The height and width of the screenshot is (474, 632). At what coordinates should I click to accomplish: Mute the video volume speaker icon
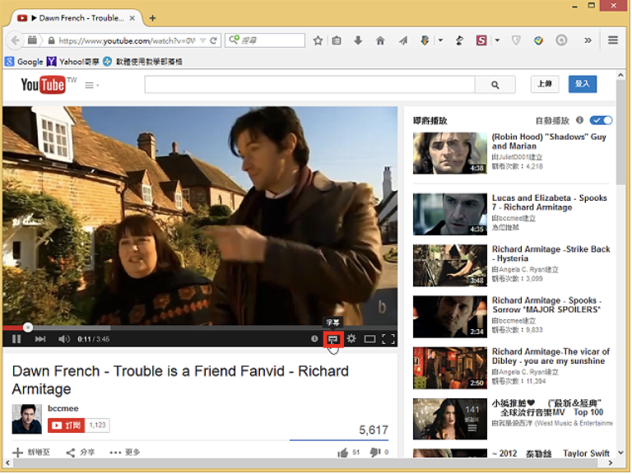click(x=63, y=339)
